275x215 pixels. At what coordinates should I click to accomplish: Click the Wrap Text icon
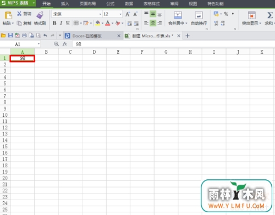[199, 15]
